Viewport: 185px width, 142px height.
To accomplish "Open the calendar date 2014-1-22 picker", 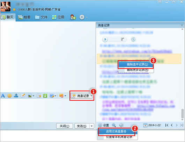I will [x=152, y=125].
